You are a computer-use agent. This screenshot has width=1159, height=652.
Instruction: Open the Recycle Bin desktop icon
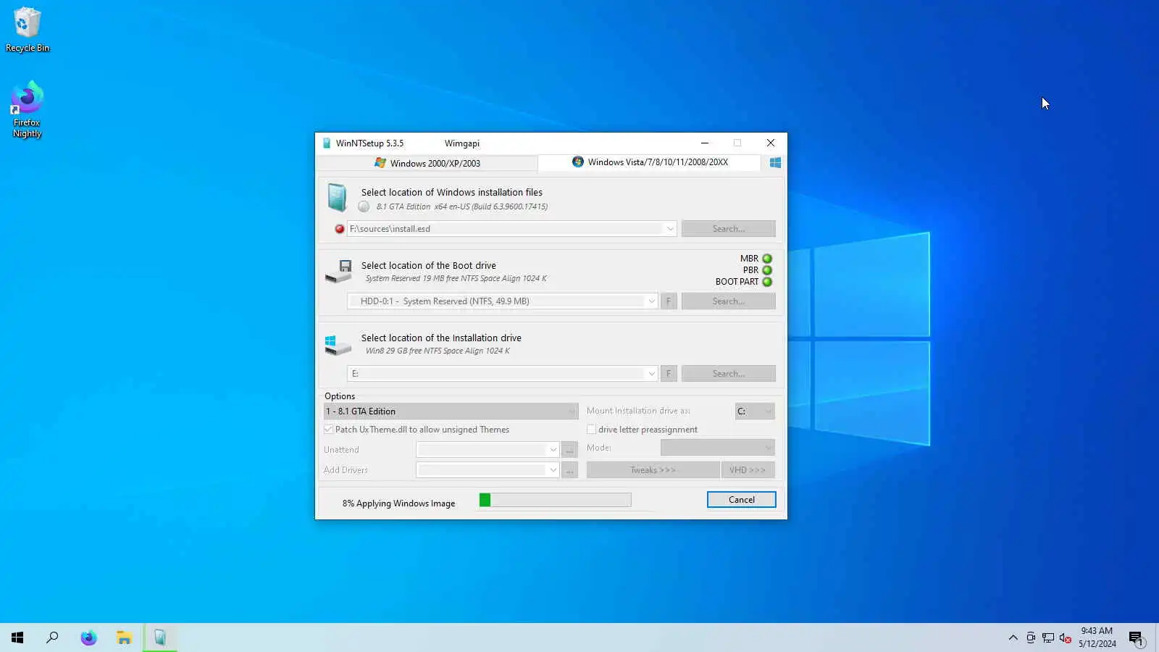pyautogui.click(x=28, y=30)
